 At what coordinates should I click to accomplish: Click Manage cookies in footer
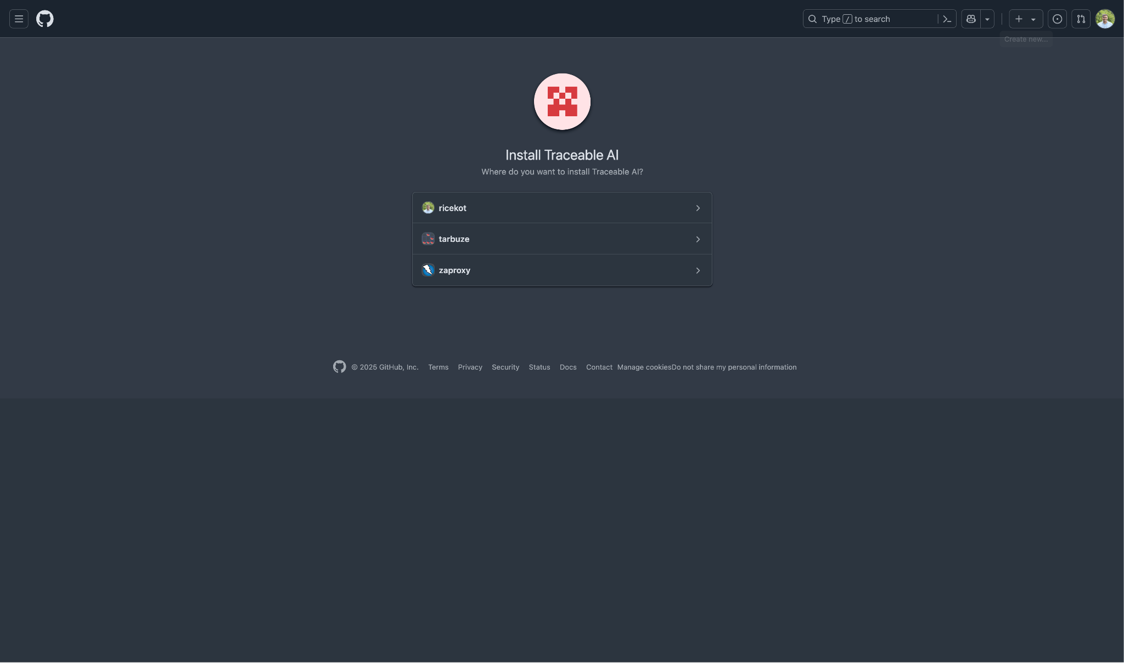(644, 367)
